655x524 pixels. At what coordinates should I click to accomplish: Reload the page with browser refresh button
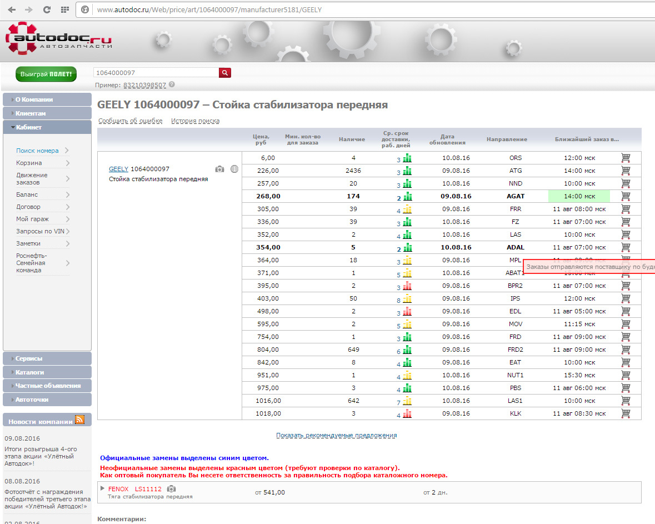point(47,9)
